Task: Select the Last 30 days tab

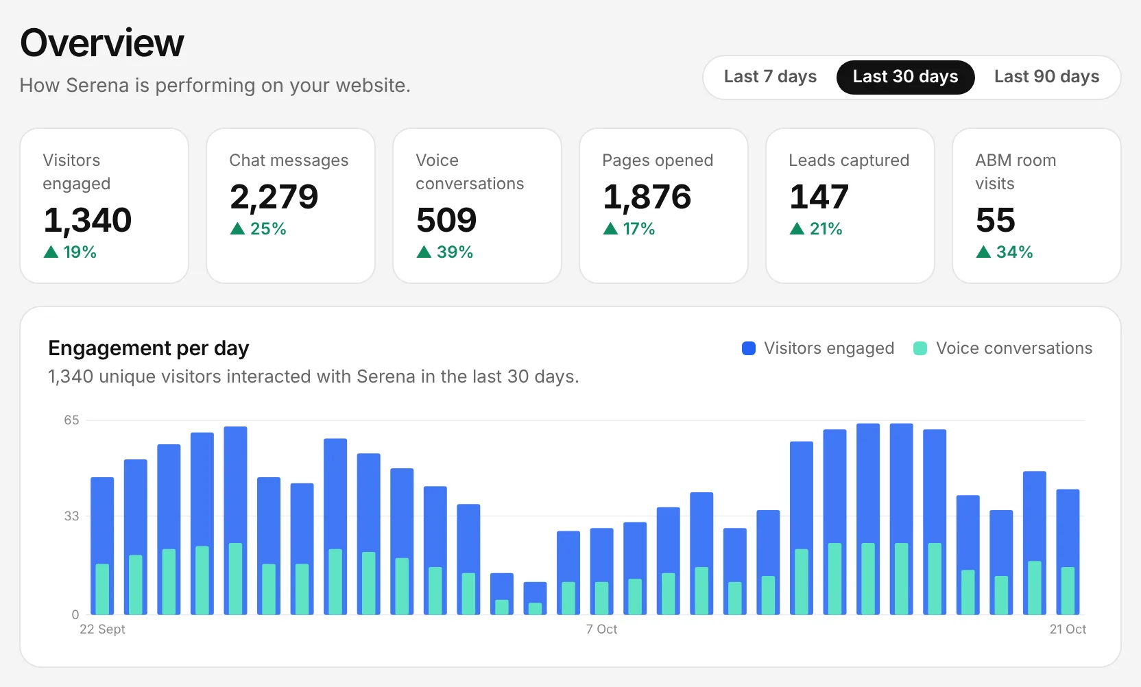Action: (x=905, y=77)
